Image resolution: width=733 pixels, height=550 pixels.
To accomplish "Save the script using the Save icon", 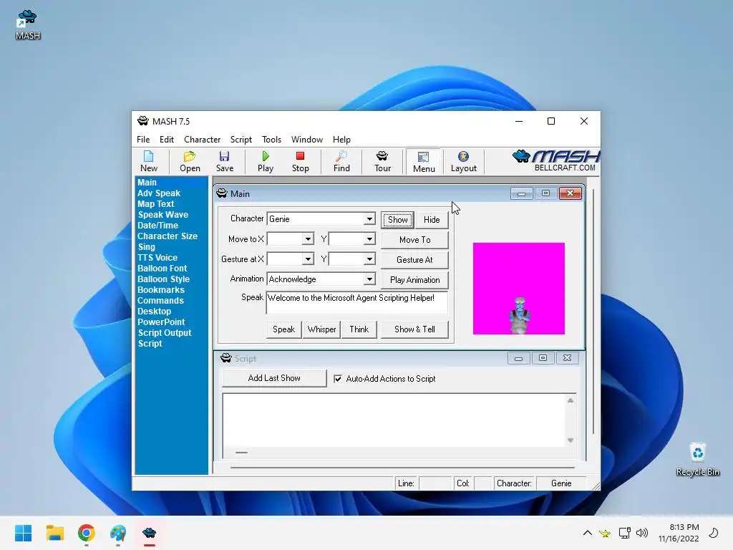I will [x=224, y=161].
